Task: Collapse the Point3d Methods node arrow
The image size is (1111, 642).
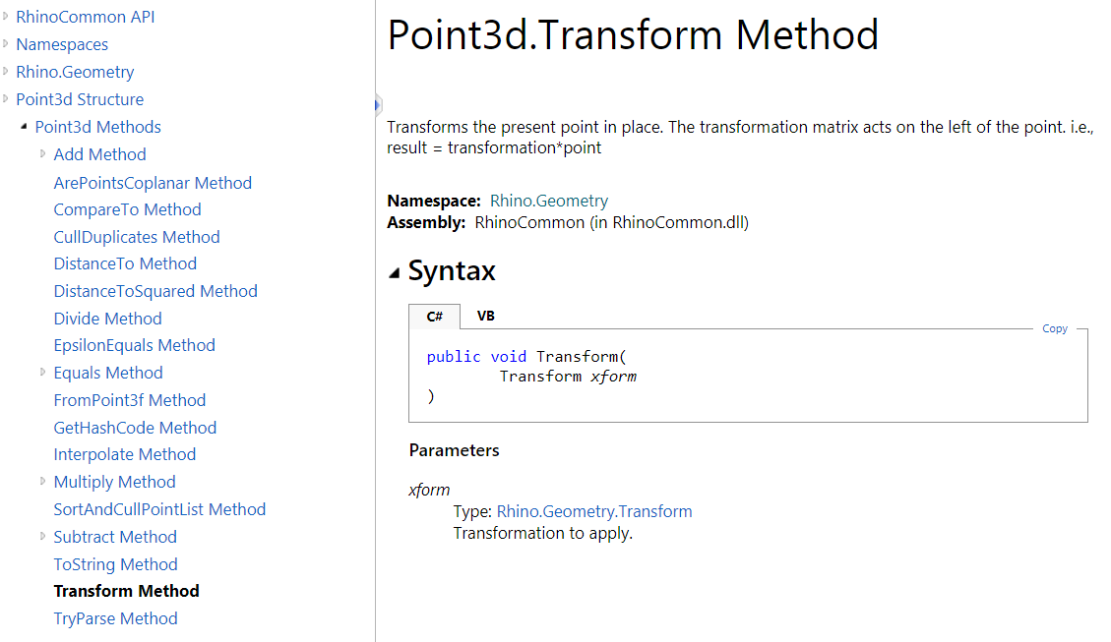Action: pos(24,126)
